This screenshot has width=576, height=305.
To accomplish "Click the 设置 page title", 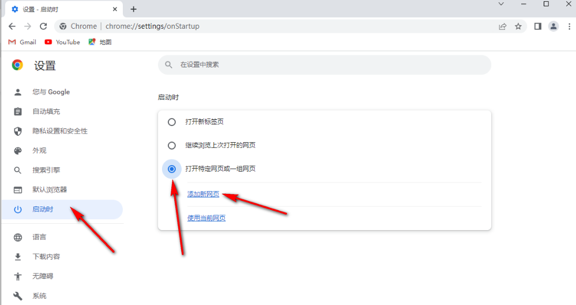I will [45, 66].
